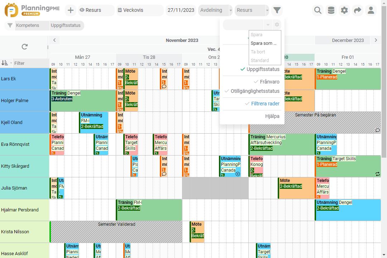This screenshot has height=258, width=387.
Task: Toggle Frånvaro filter option
Action: pos(267,82)
